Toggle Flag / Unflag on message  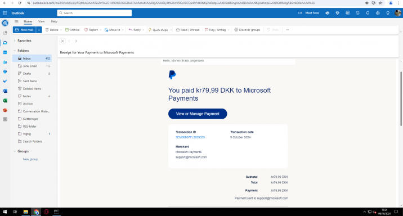coord(215,30)
